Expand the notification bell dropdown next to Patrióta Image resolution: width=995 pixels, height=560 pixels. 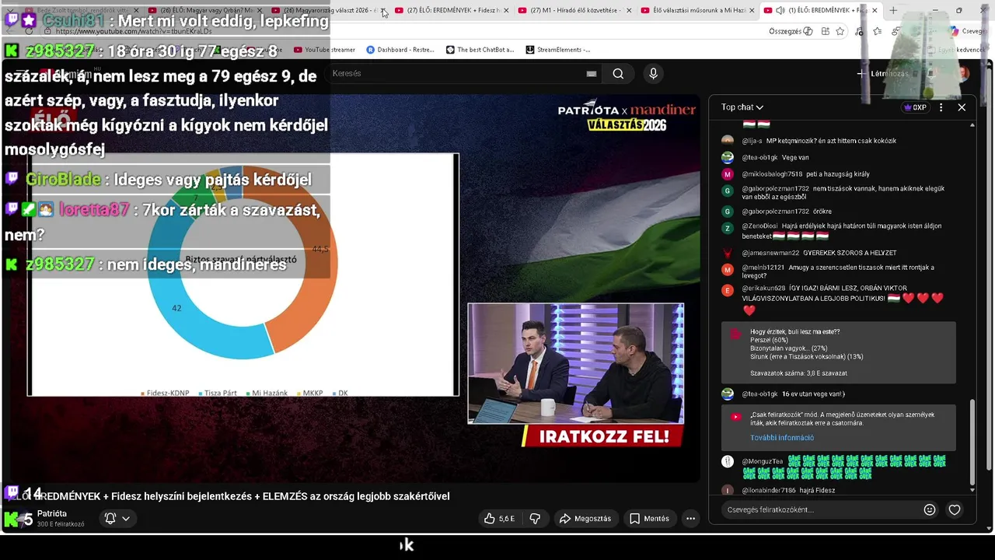(x=117, y=519)
